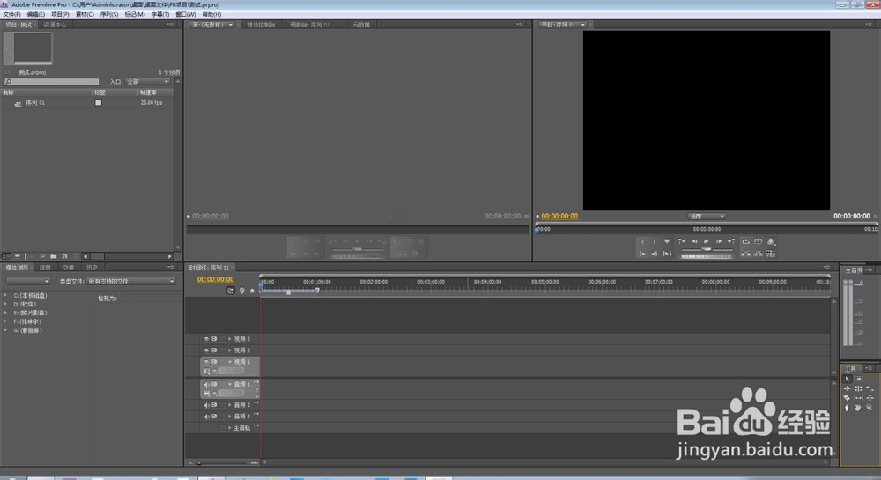
Task: Expand the master audio track
Action: tap(230, 428)
